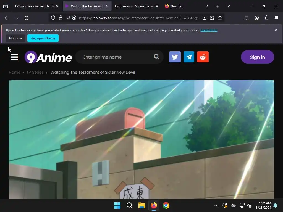
Task: Launch Google Chrome from the taskbar
Action: pyautogui.click(x=166, y=205)
